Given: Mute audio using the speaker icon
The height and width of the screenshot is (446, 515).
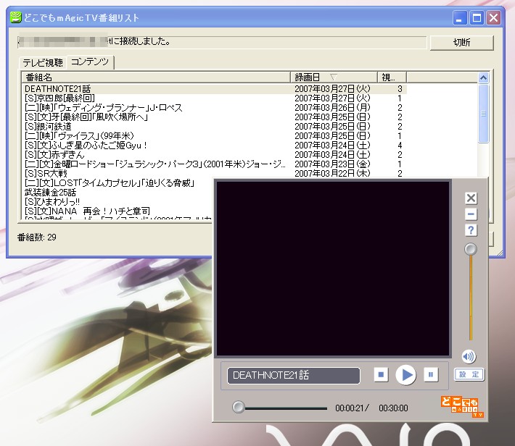Looking at the screenshot, I should (x=469, y=356).
